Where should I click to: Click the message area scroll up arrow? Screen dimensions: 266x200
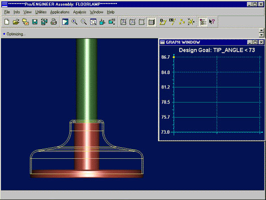tap(261, 31)
